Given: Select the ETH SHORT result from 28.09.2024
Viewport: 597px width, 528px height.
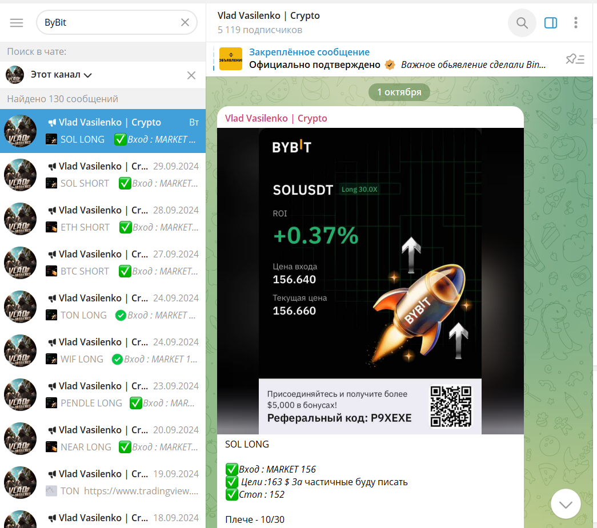Looking at the screenshot, I should (x=103, y=219).
